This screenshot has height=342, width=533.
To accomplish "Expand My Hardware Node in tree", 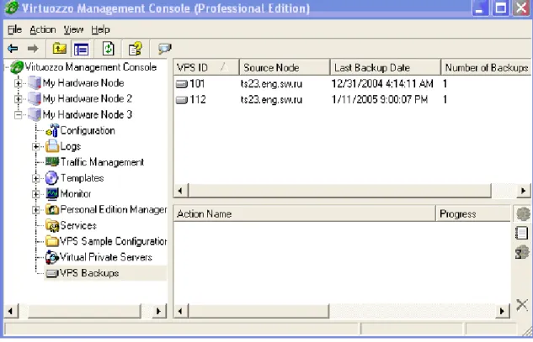I will [x=18, y=83].
